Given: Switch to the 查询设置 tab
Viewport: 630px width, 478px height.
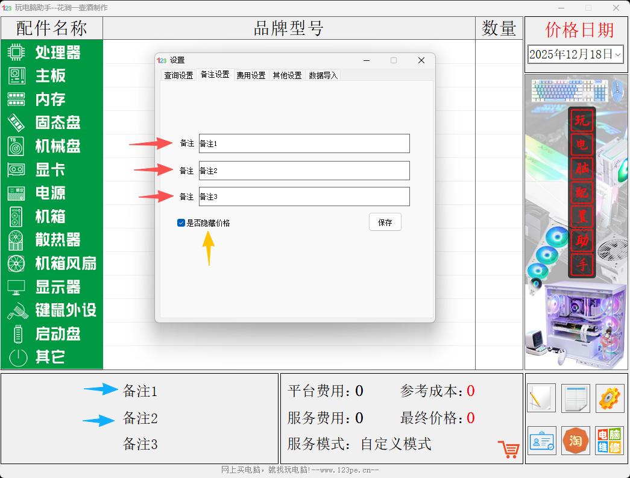Looking at the screenshot, I should pos(177,75).
